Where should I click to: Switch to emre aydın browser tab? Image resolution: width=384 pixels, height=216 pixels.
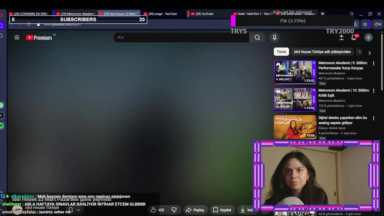[x=296, y=14]
